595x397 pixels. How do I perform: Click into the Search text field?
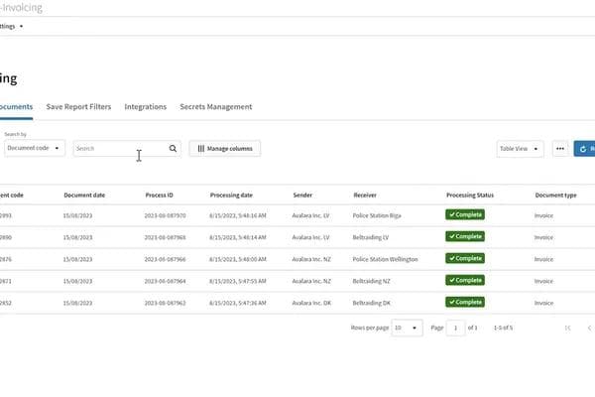pos(119,149)
